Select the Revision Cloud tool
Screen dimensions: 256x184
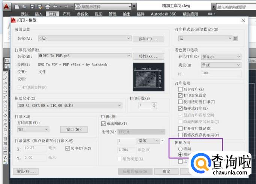[x=5, y=106]
